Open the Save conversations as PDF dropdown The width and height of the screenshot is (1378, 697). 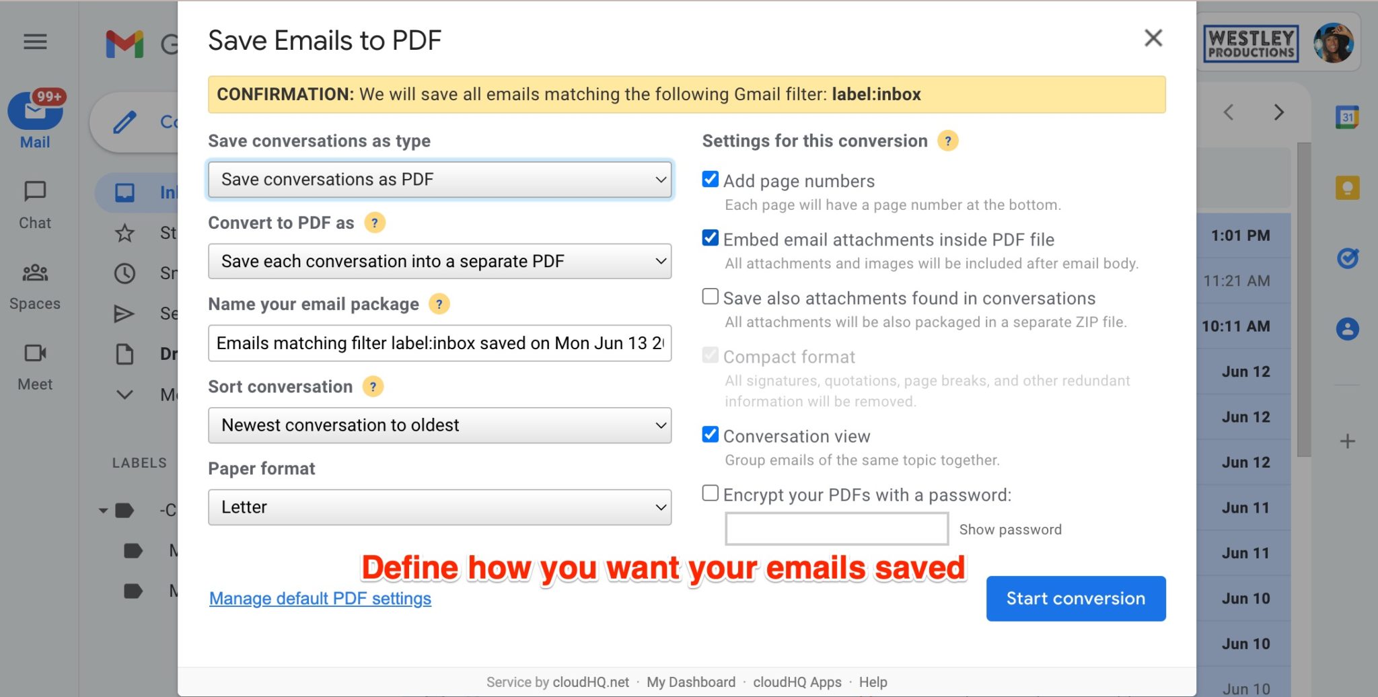pyautogui.click(x=439, y=180)
